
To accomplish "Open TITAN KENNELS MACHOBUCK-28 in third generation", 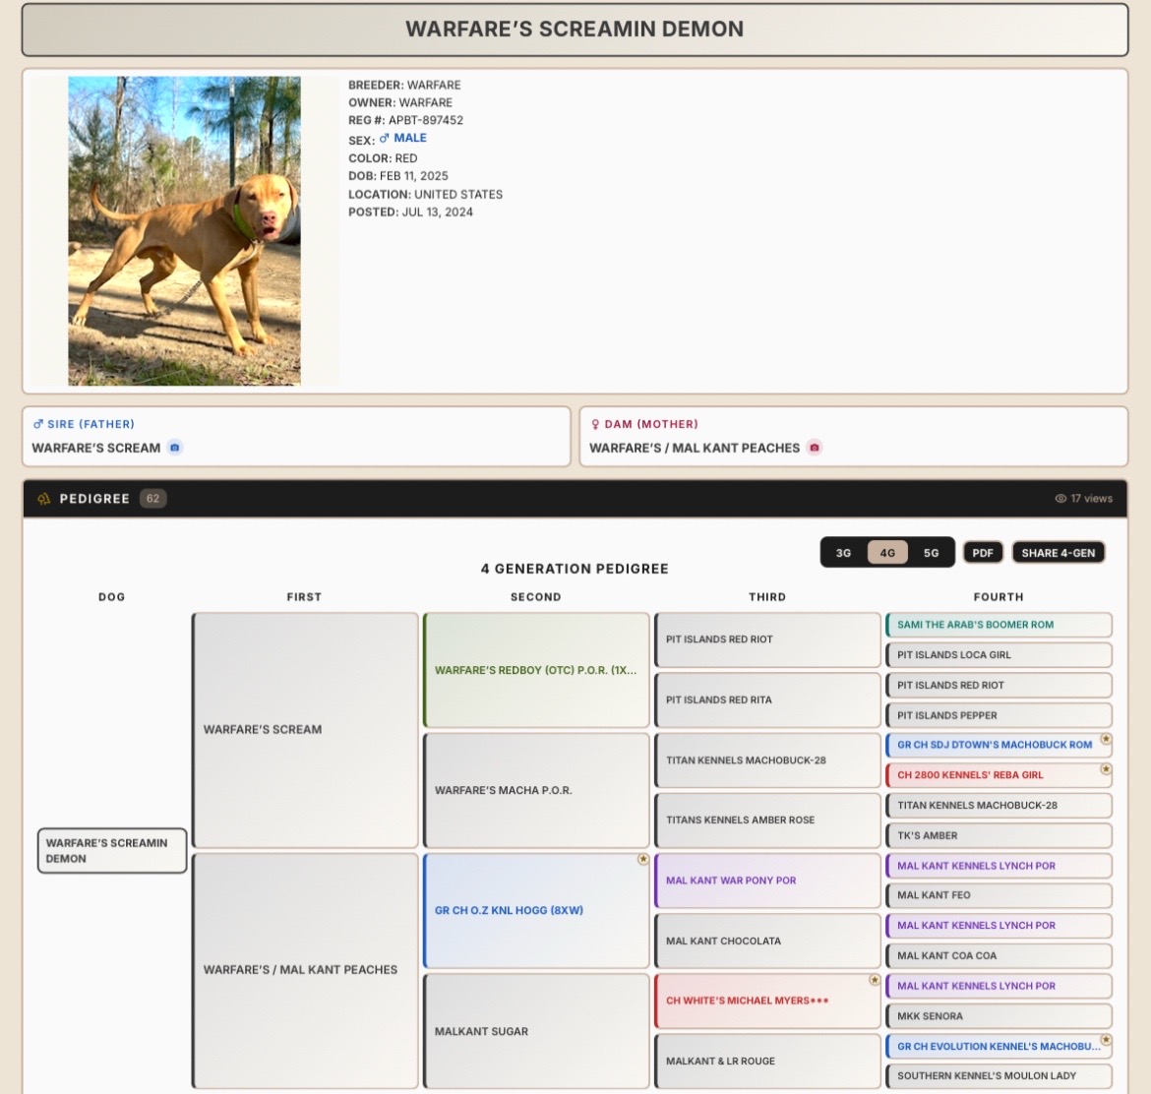I will (x=767, y=760).
